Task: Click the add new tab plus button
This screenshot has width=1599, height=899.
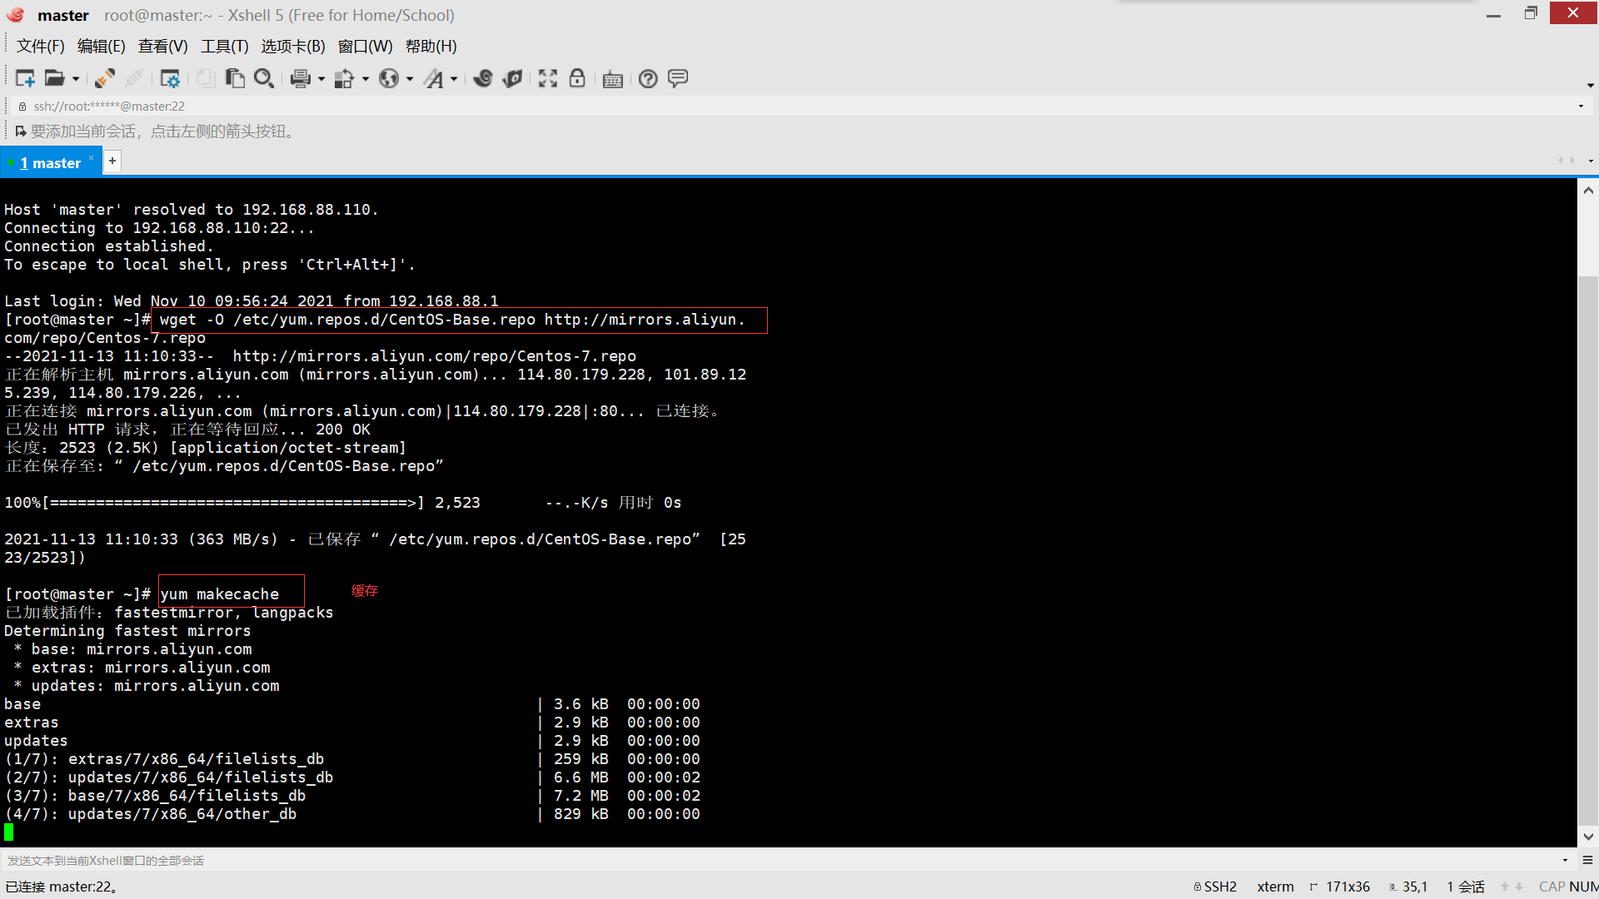Action: 112,161
